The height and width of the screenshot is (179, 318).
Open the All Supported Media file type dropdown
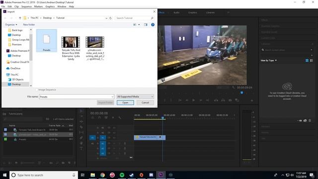click(135, 96)
